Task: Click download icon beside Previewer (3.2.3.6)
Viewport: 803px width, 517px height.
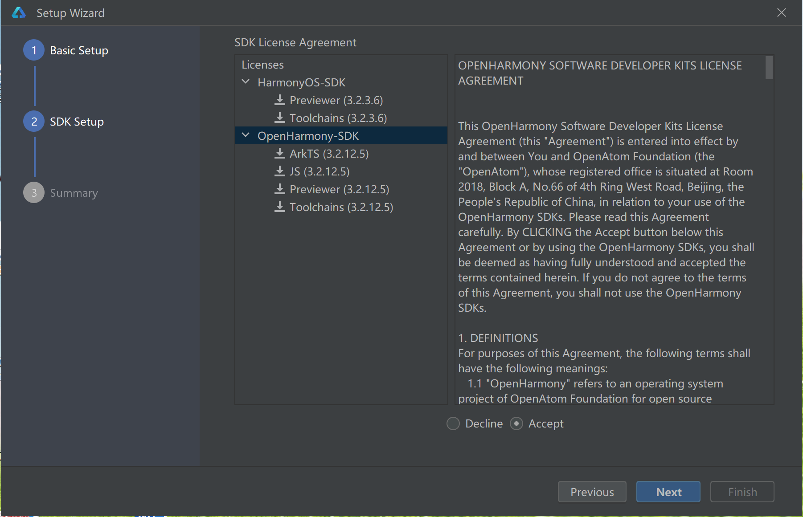Action: click(279, 100)
